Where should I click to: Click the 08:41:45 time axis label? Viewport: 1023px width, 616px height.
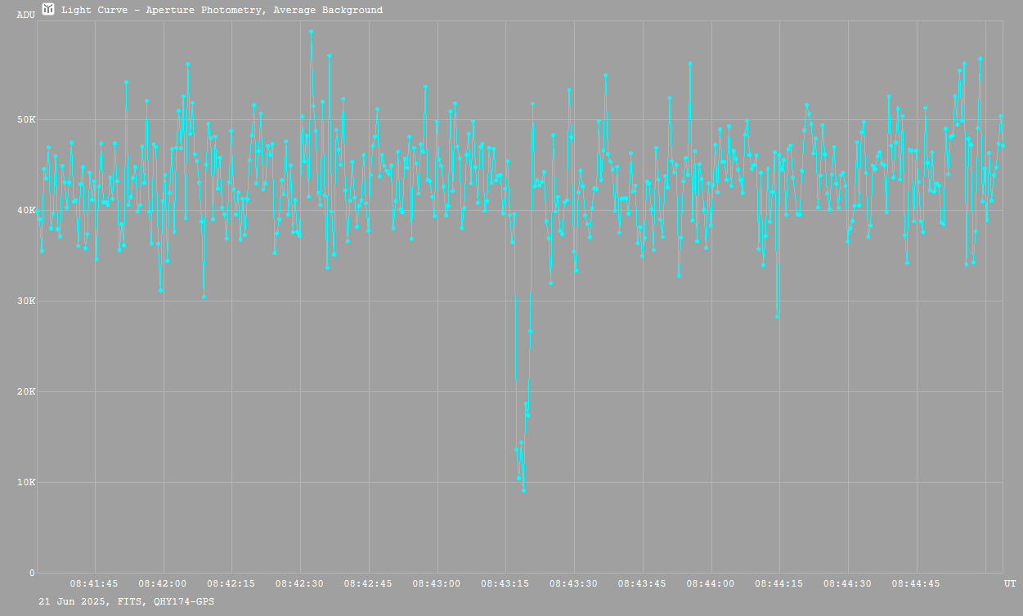point(95,584)
